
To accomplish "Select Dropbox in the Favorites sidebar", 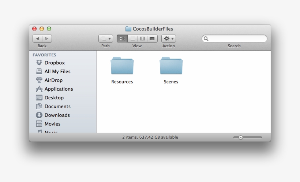I will pyautogui.click(x=54, y=63).
